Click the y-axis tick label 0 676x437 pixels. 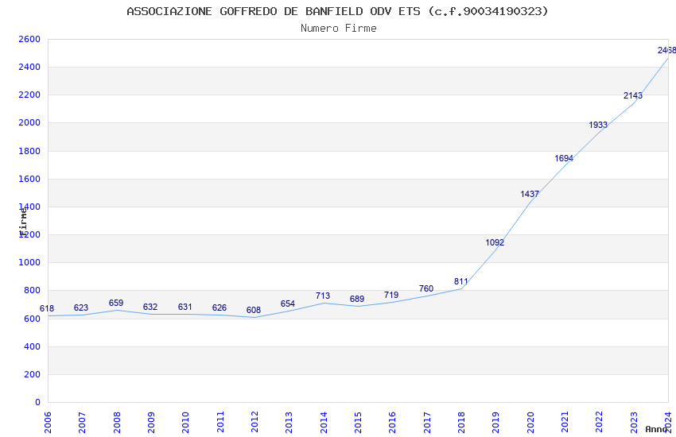(x=38, y=403)
